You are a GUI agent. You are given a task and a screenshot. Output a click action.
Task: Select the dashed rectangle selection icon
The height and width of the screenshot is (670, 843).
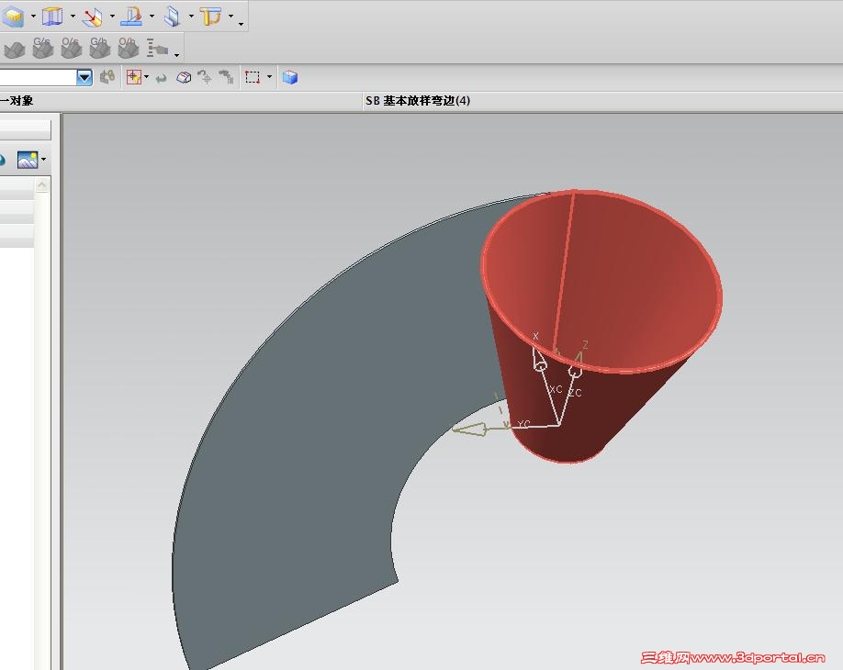coord(253,77)
